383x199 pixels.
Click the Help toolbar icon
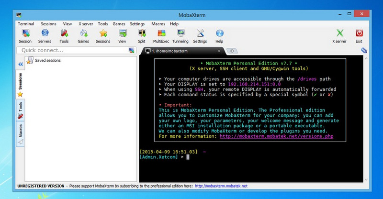click(x=219, y=36)
